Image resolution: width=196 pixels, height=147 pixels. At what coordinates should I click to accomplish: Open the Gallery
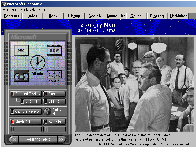(x=137, y=16)
